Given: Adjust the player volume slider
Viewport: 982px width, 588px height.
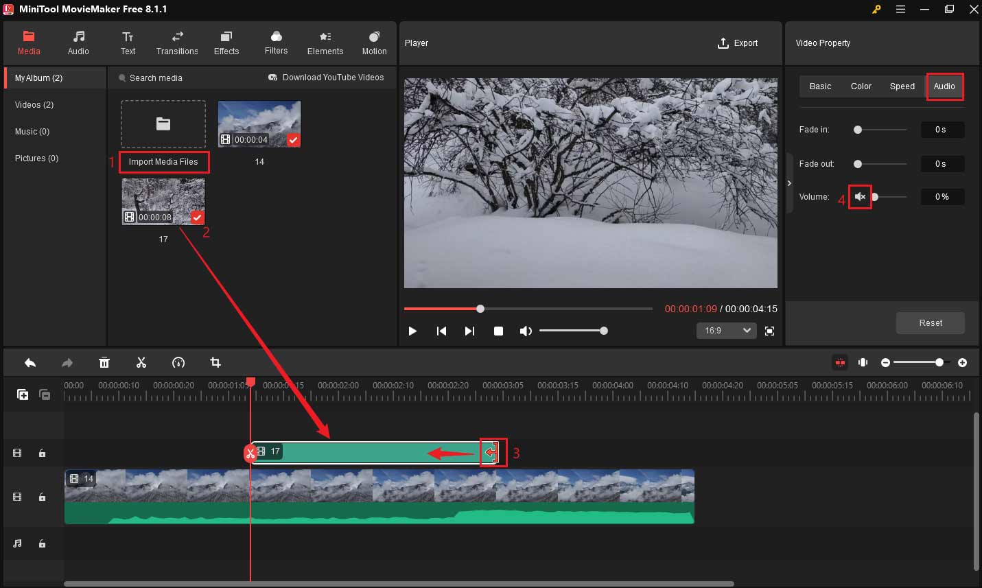Looking at the screenshot, I should tap(573, 331).
